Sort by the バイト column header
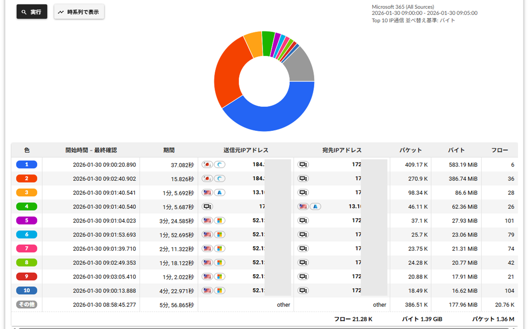This screenshot has height=329, width=529. click(x=456, y=150)
